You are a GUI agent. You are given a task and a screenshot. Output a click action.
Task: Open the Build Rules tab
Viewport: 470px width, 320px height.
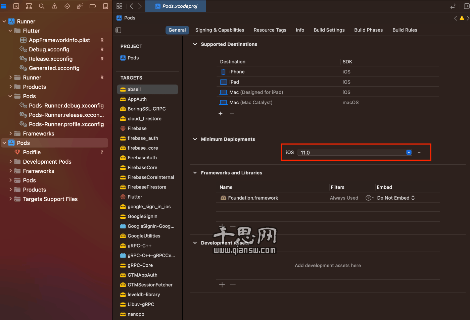[405, 30]
